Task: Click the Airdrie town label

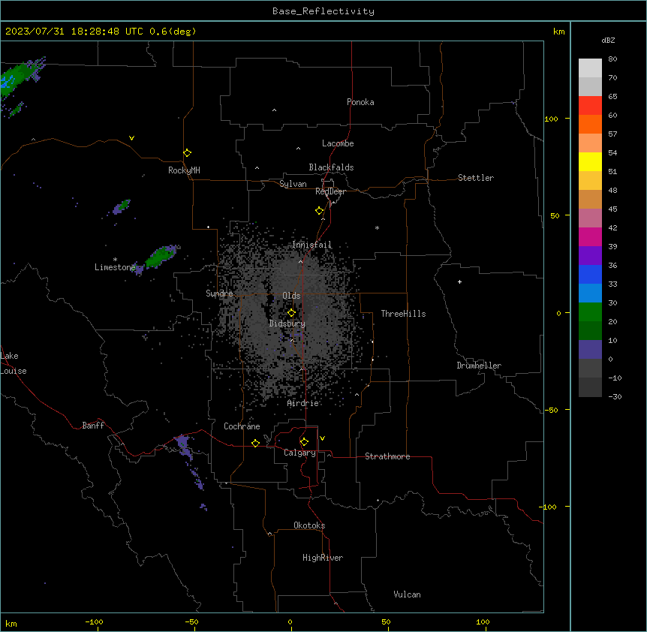Action: pyautogui.click(x=303, y=403)
